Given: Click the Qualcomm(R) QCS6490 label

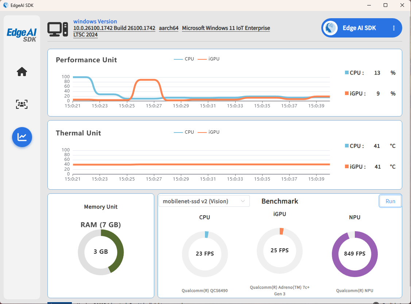Looking at the screenshot, I should 205,291.
